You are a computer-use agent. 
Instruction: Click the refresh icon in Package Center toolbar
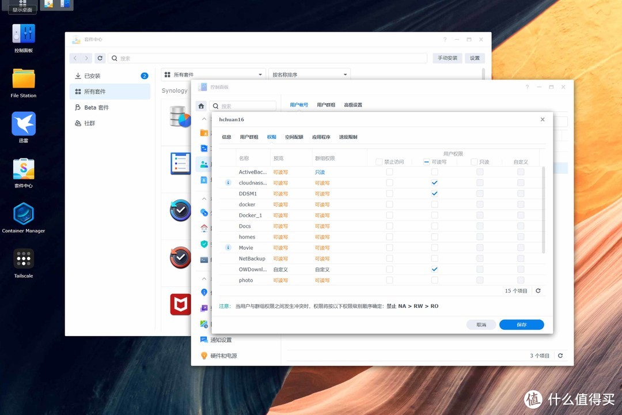(x=100, y=58)
